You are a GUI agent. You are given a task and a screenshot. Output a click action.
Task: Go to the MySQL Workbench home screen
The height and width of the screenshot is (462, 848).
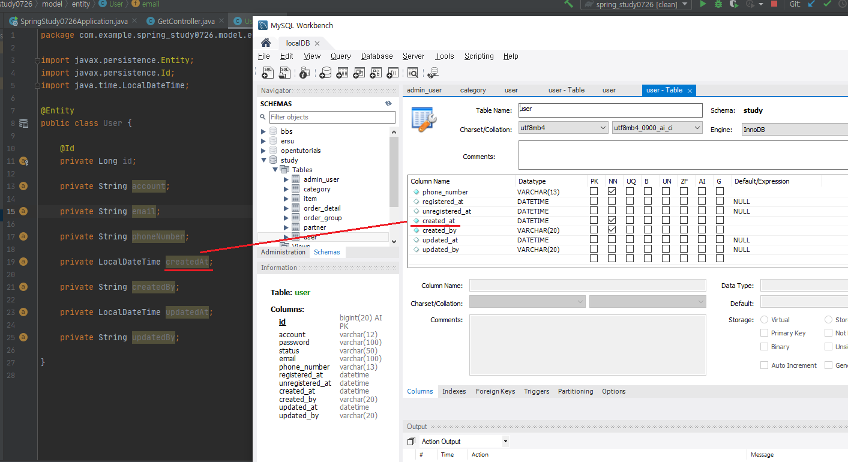[266, 43]
